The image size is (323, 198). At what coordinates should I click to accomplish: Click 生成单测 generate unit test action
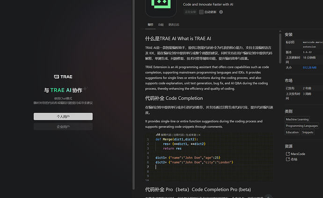click(191, 135)
